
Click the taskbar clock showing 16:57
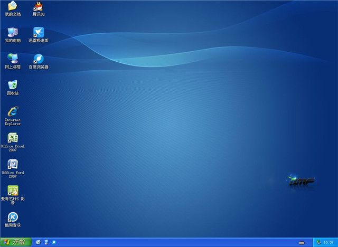click(x=328, y=242)
